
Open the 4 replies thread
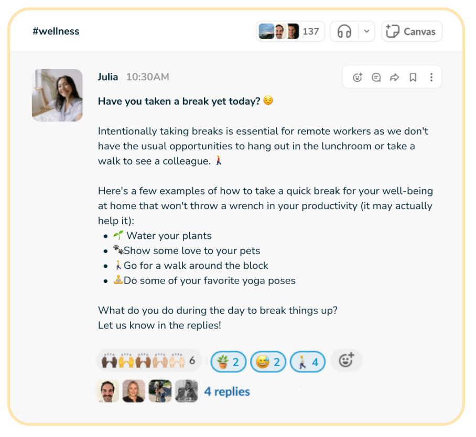(x=227, y=391)
